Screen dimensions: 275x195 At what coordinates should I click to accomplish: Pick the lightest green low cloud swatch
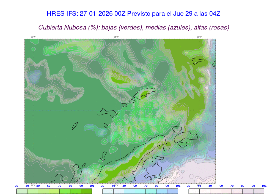point(22,191)
